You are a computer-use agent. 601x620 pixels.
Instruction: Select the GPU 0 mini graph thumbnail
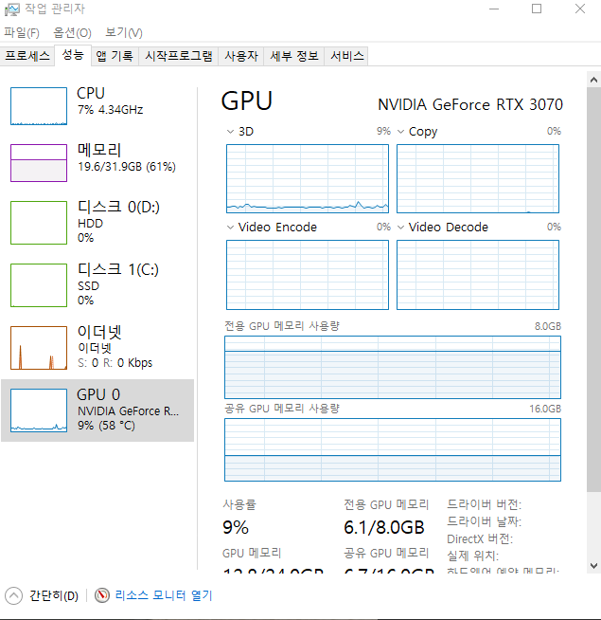[x=39, y=410]
